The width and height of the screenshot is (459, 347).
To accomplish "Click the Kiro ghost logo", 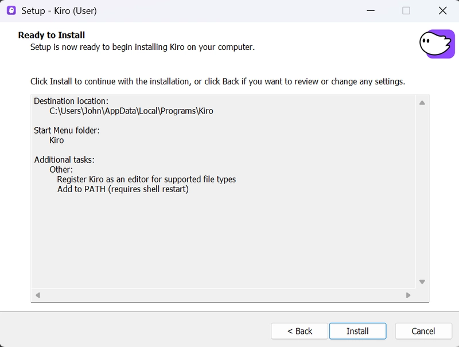I will pos(437,44).
